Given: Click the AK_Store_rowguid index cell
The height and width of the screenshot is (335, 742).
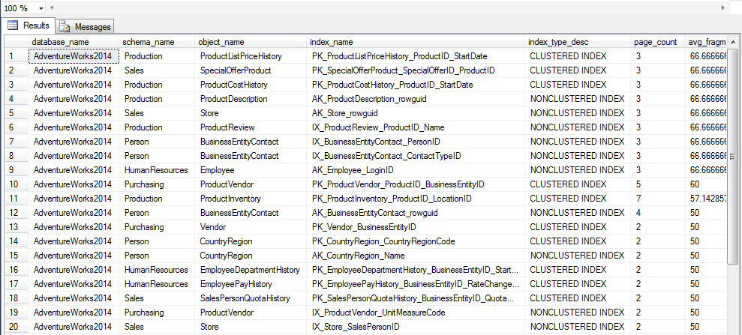Looking at the screenshot, I should click(x=416, y=113).
